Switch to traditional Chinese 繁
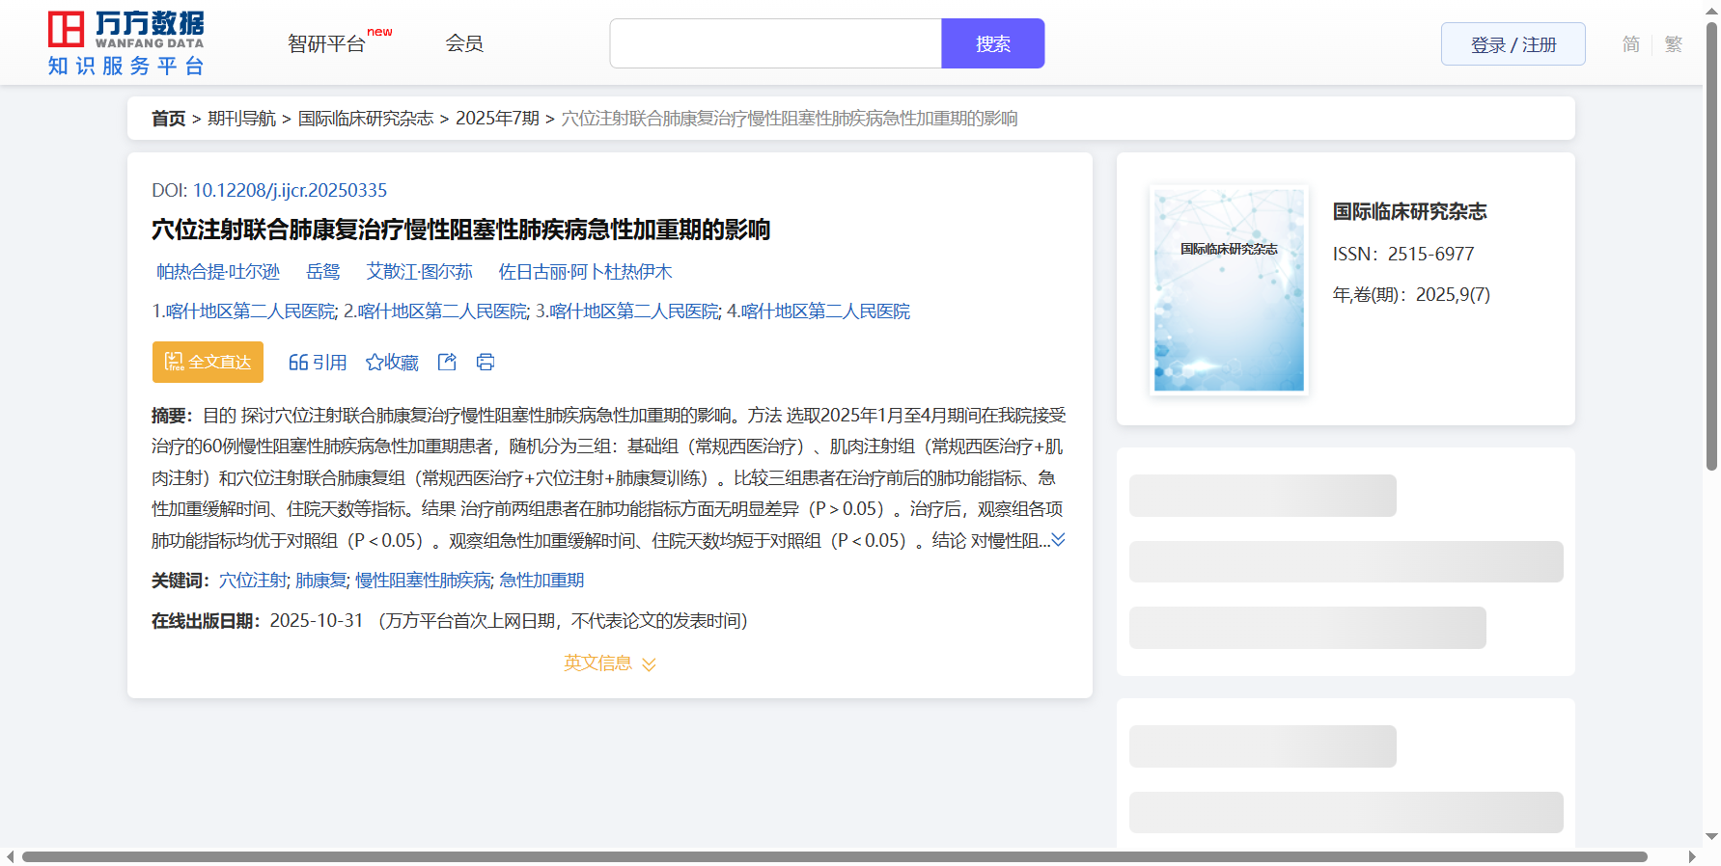Image resolution: width=1721 pixels, height=866 pixels. click(1673, 44)
